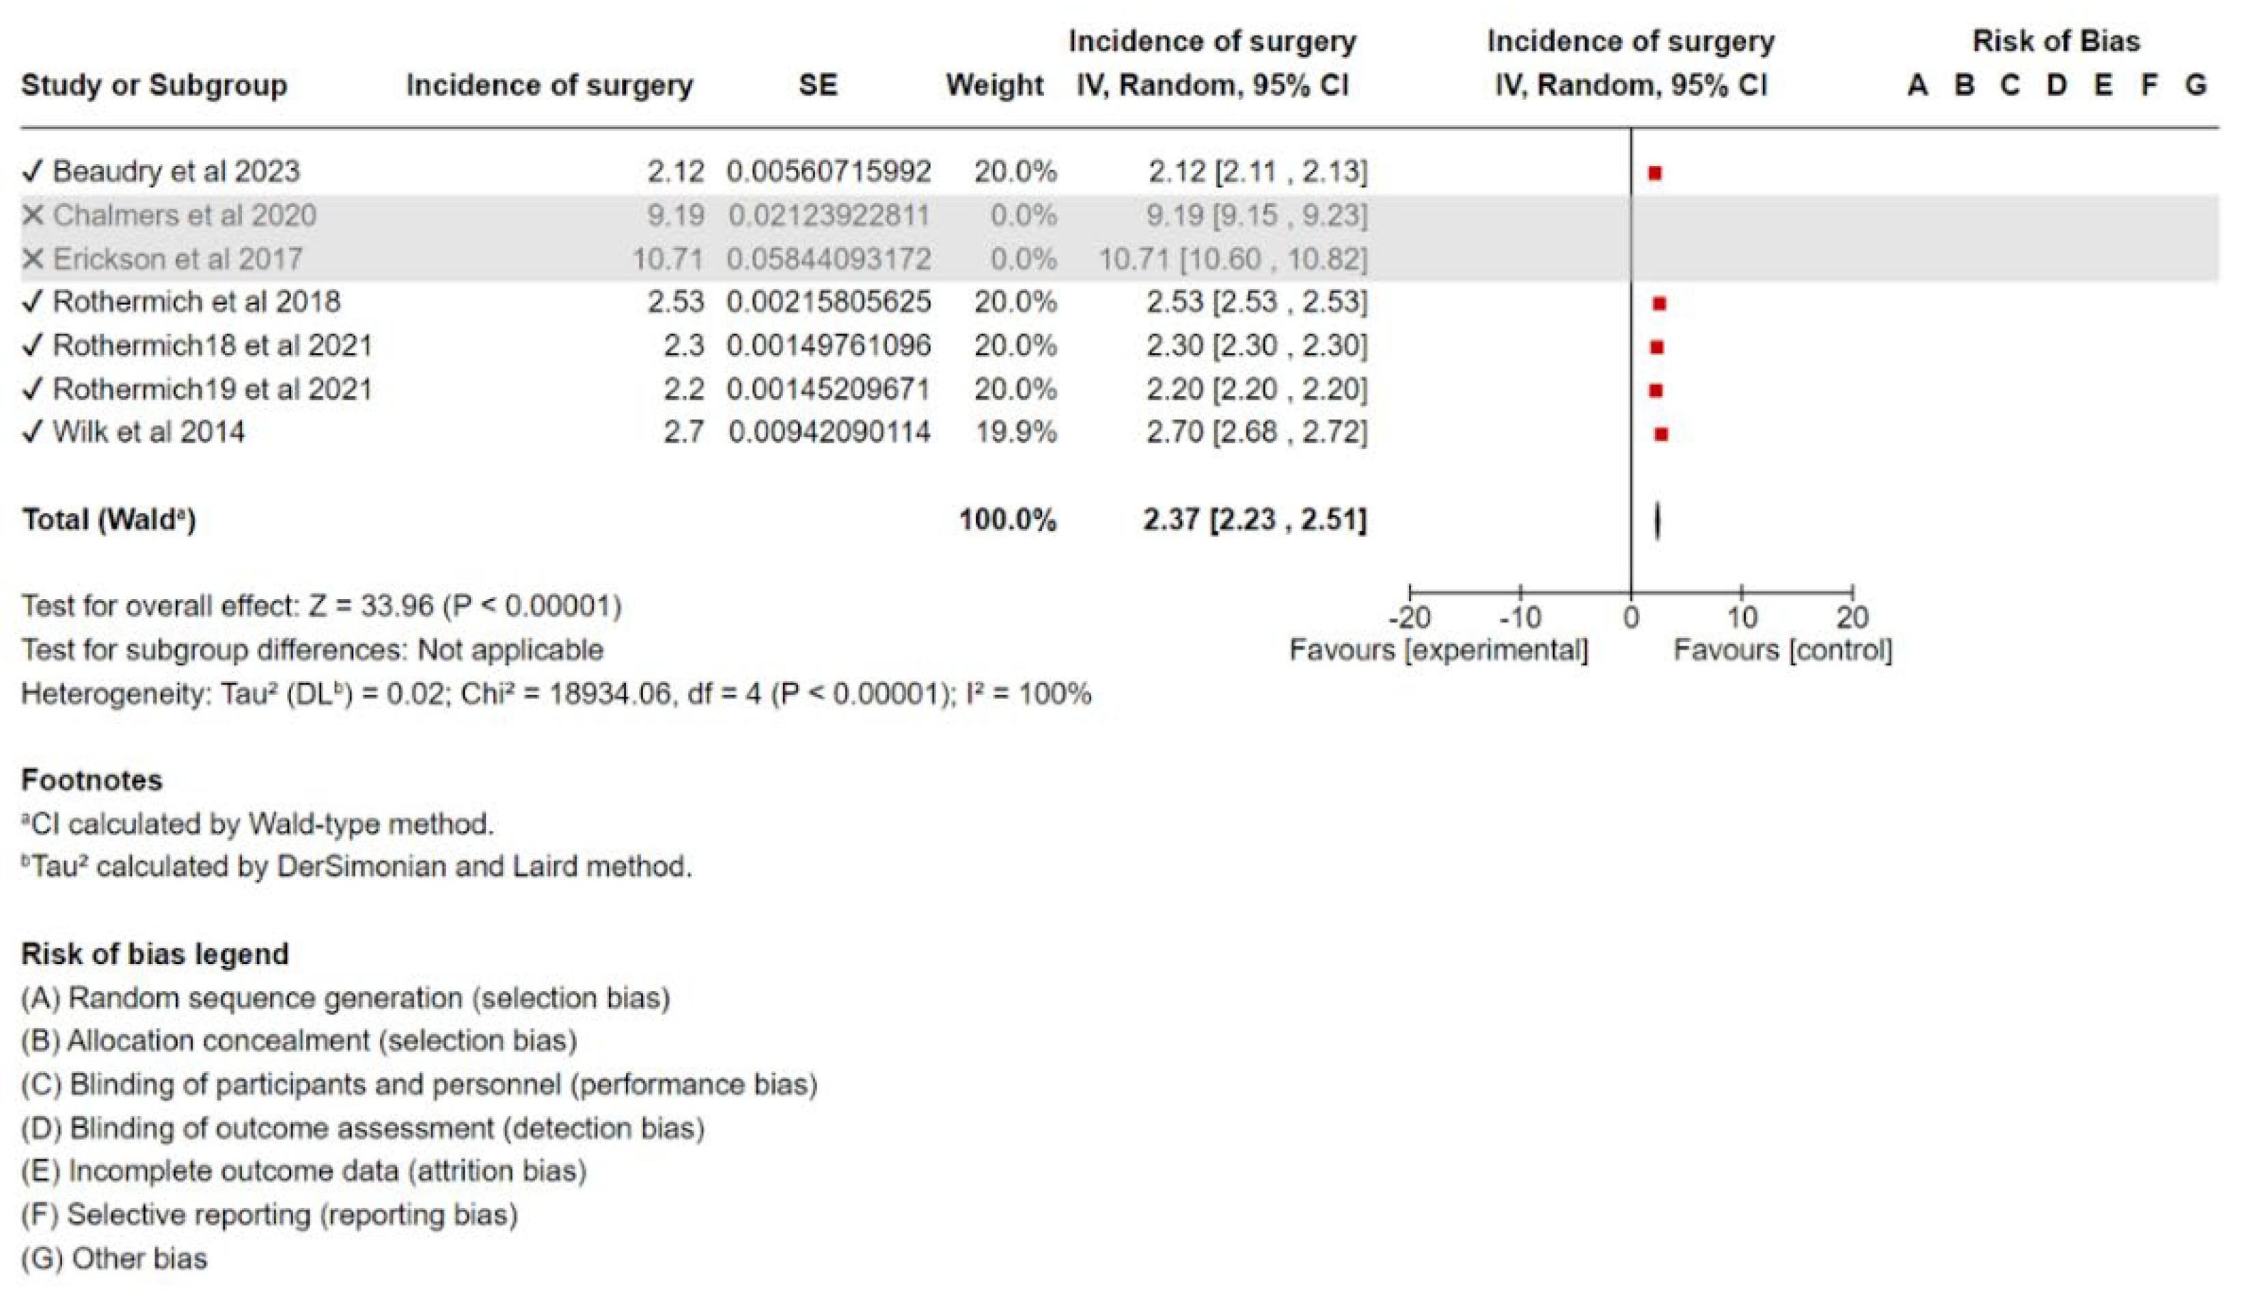Image resolution: width=2248 pixels, height=1300 pixels.
Task: Click the Study or Subgroup column header
Action: pos(154,85)
